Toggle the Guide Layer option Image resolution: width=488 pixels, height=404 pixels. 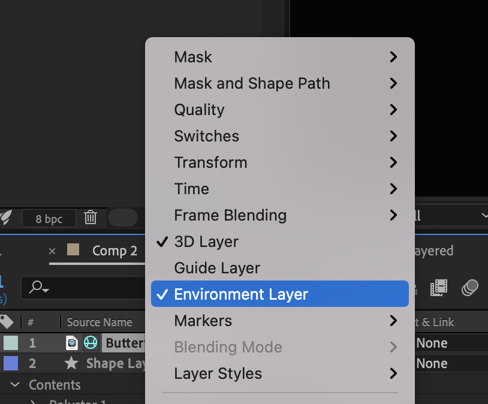click(x=217, y=268)
